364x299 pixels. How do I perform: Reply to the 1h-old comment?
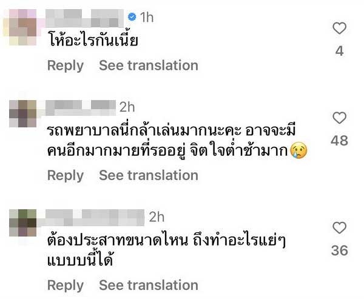[x=65, y=65]
